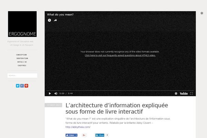This screenshot has height=138, width=207.
Task: Open the Pinterest page icon
Action: click(x=26, y=86)
